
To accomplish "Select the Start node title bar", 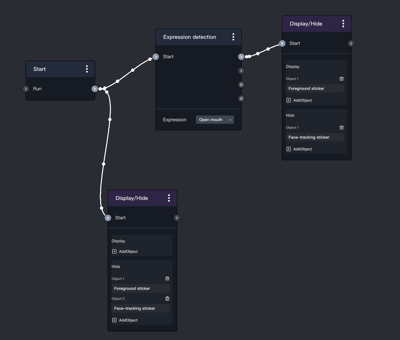I will pos(60,69).
